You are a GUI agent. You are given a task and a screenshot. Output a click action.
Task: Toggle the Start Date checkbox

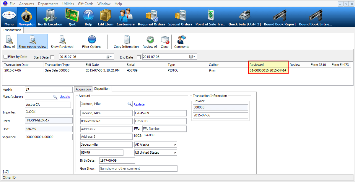pos(53,57)
